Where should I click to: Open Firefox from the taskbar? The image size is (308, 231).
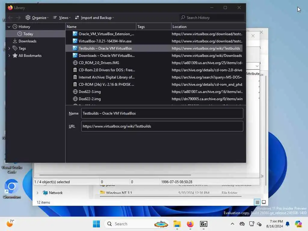coord(190,224)
